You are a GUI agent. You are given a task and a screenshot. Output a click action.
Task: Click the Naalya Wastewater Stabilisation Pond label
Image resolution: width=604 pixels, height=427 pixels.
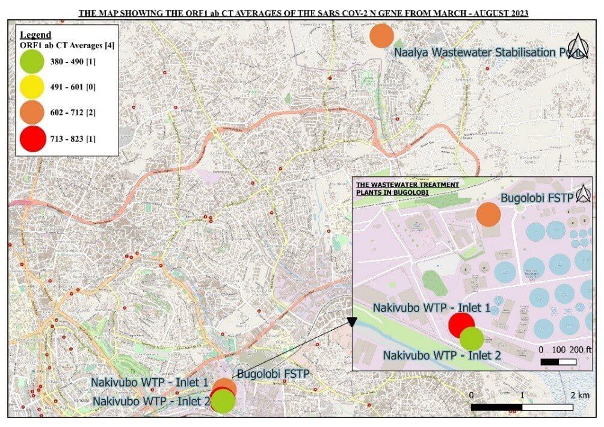(487, 52)
